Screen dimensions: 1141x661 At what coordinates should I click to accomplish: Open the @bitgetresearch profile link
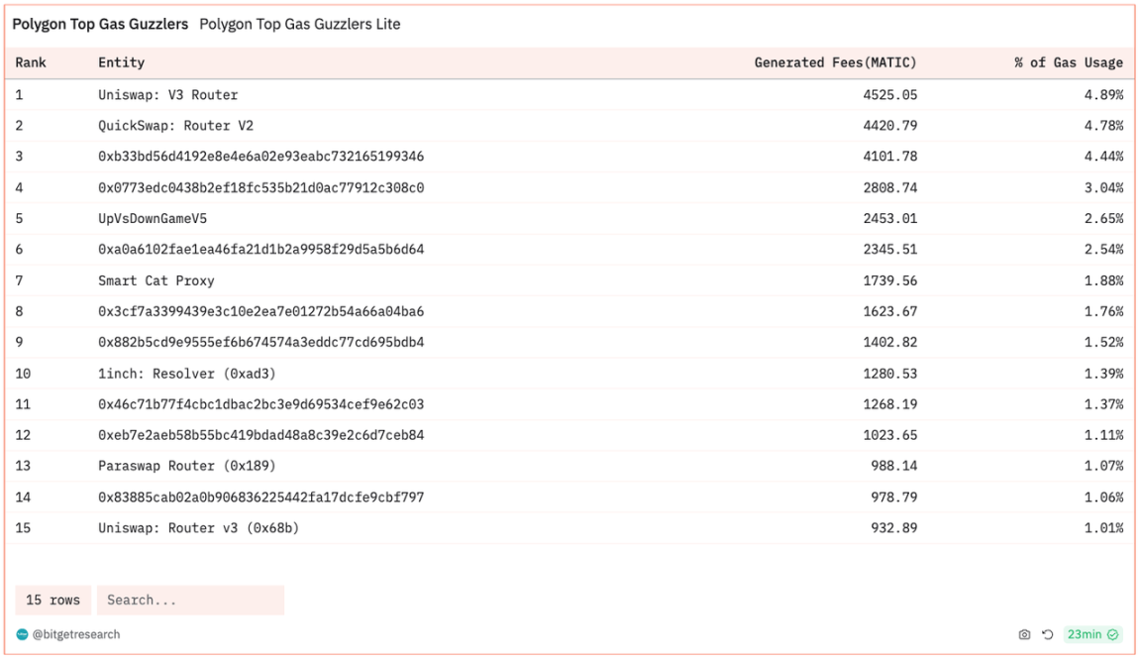point(76,634)
